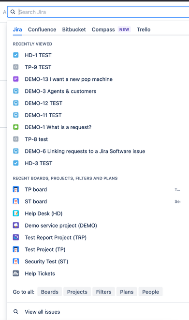
Task: Click into the Search Jira field
Action: pyautogui.click(x=102, y=12)
